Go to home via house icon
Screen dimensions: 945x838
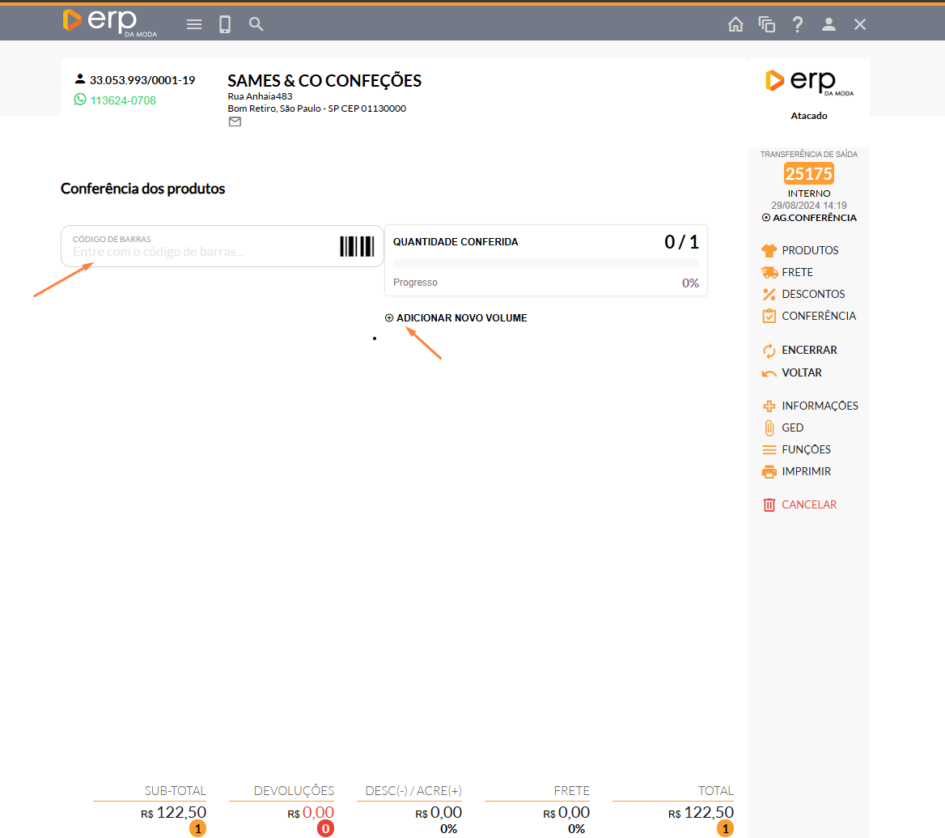[x=735, y=24]
